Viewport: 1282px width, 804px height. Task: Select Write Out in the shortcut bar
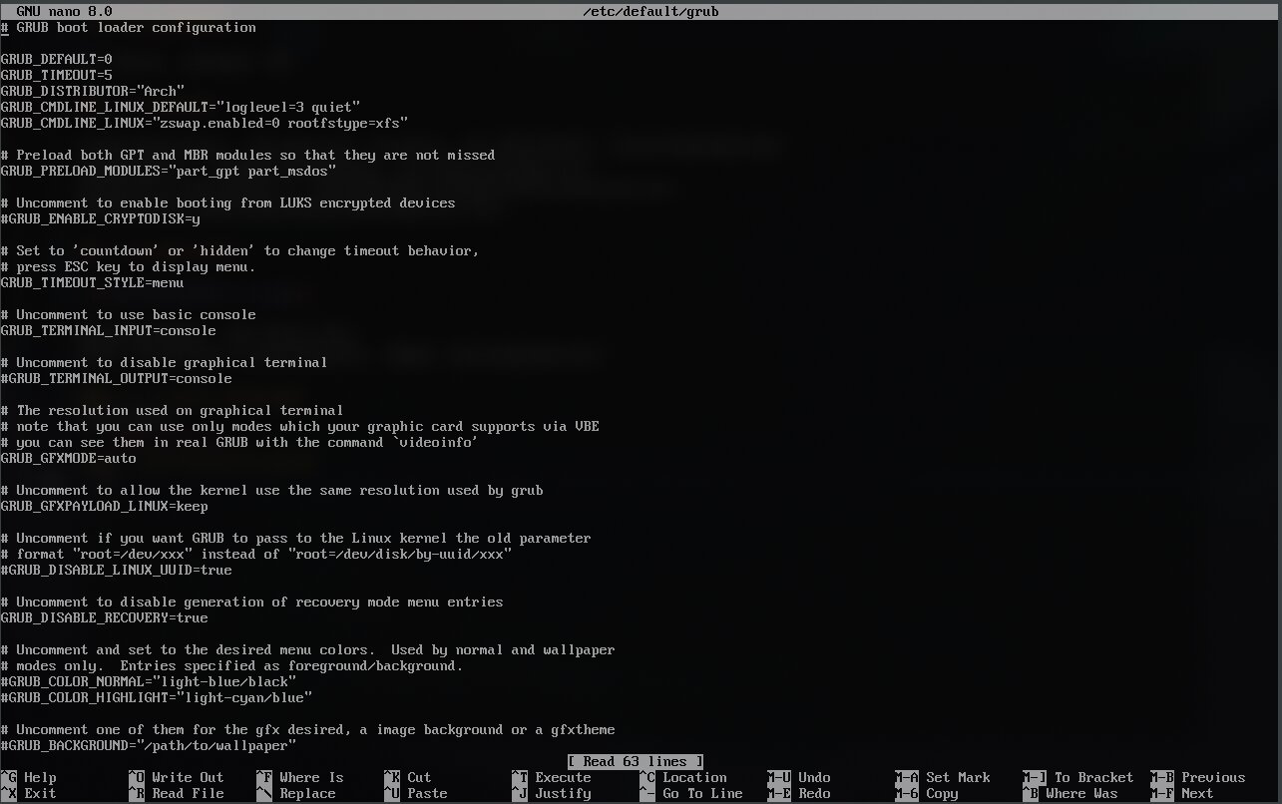pyautogui.click(x=188, y=777)
